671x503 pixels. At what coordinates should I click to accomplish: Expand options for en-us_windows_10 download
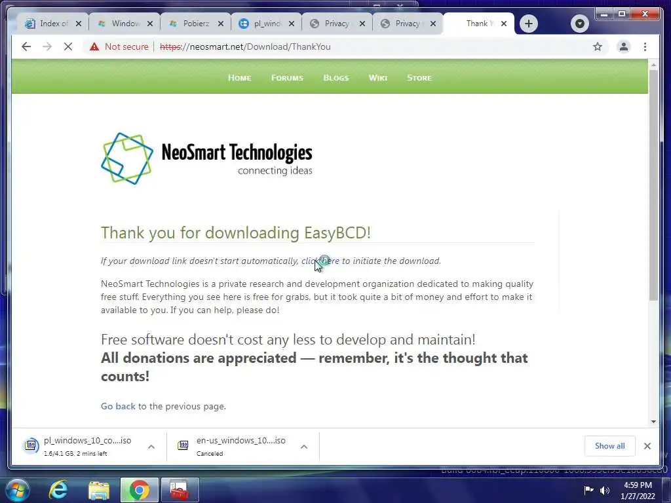(304, 447)
